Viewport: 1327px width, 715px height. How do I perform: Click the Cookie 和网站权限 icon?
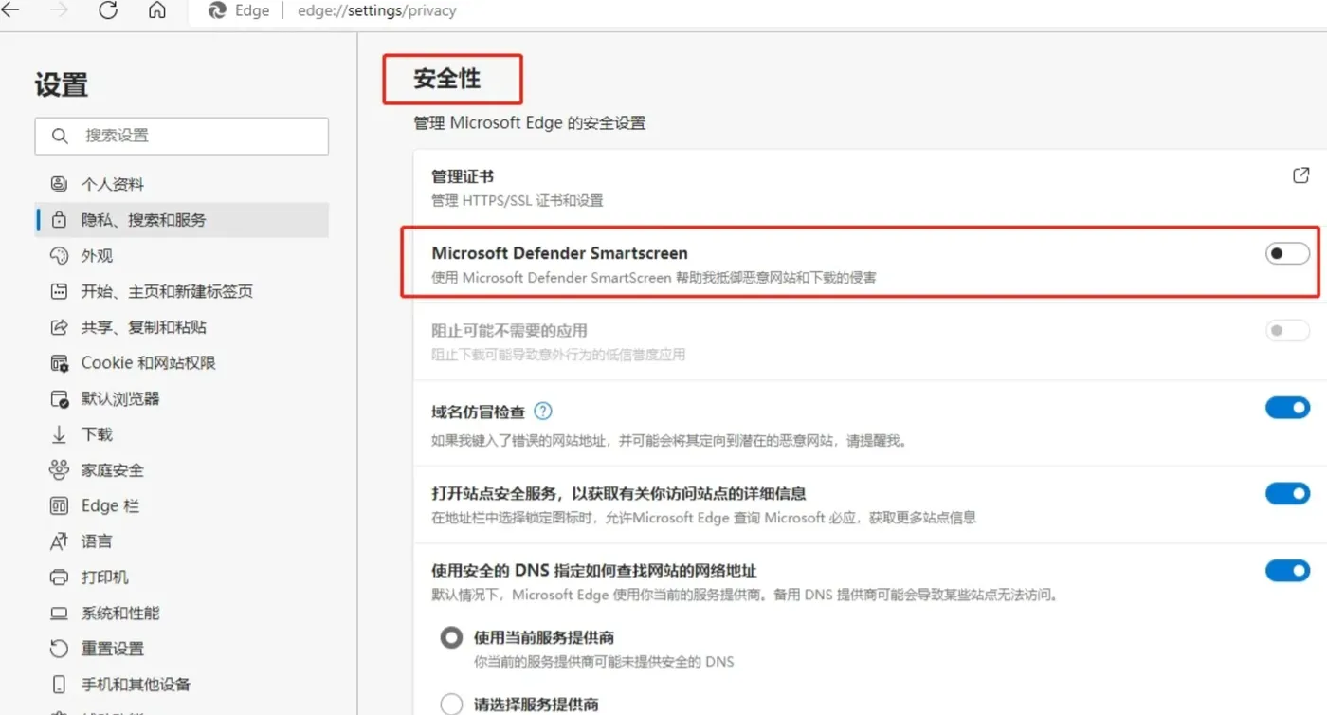(59, 363)
